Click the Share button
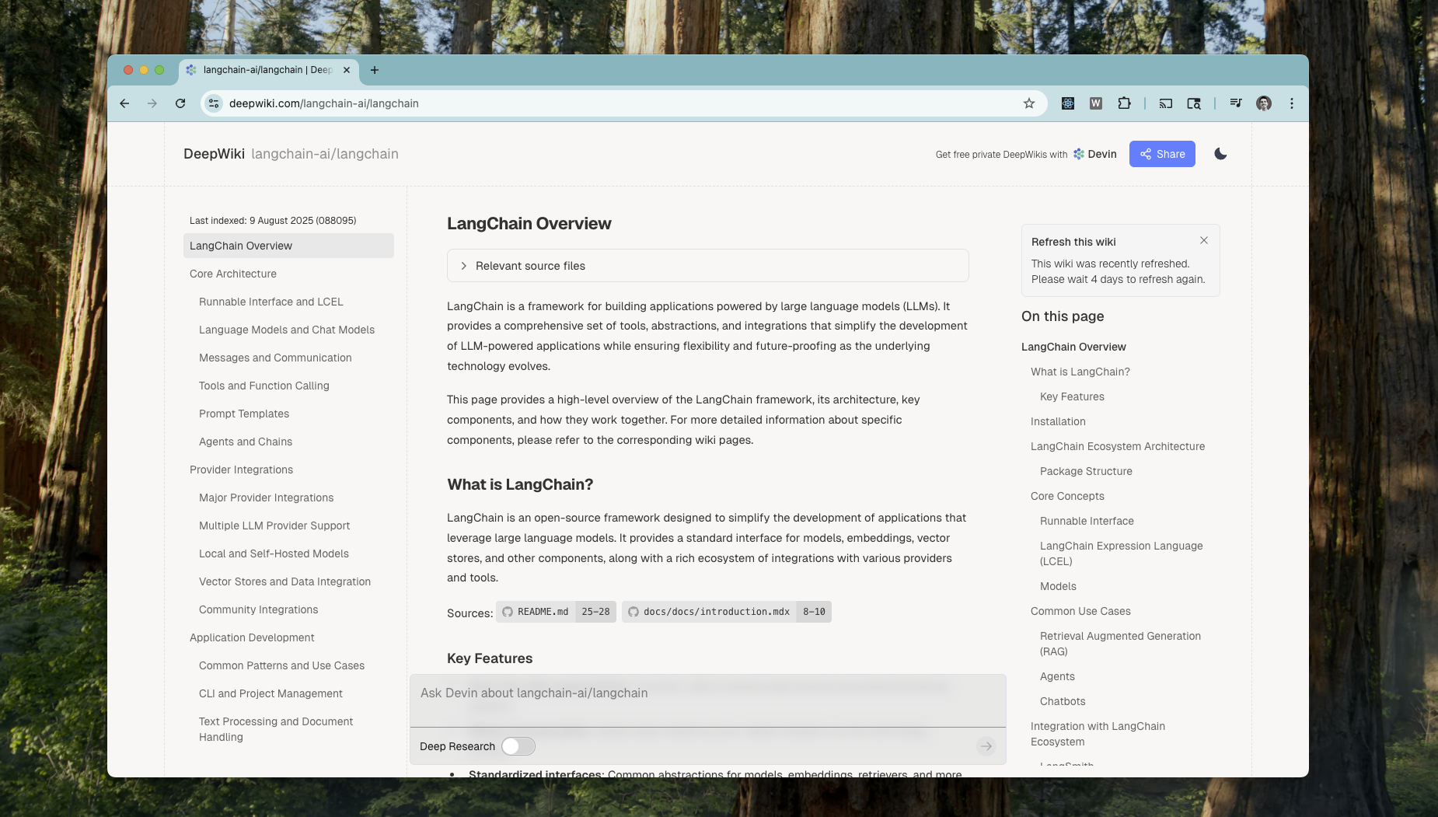This screenshot has width=1438, height=817. click(1162, 153)
